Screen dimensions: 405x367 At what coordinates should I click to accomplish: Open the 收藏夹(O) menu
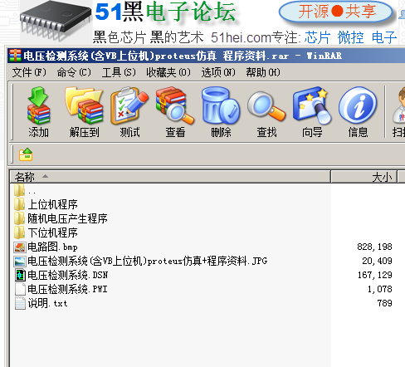pos(168,72)
